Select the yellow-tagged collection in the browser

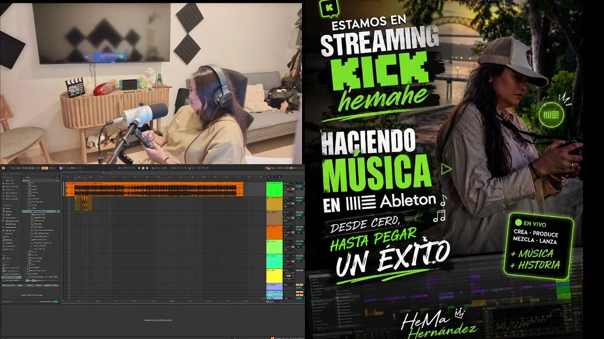coord(9,186)
